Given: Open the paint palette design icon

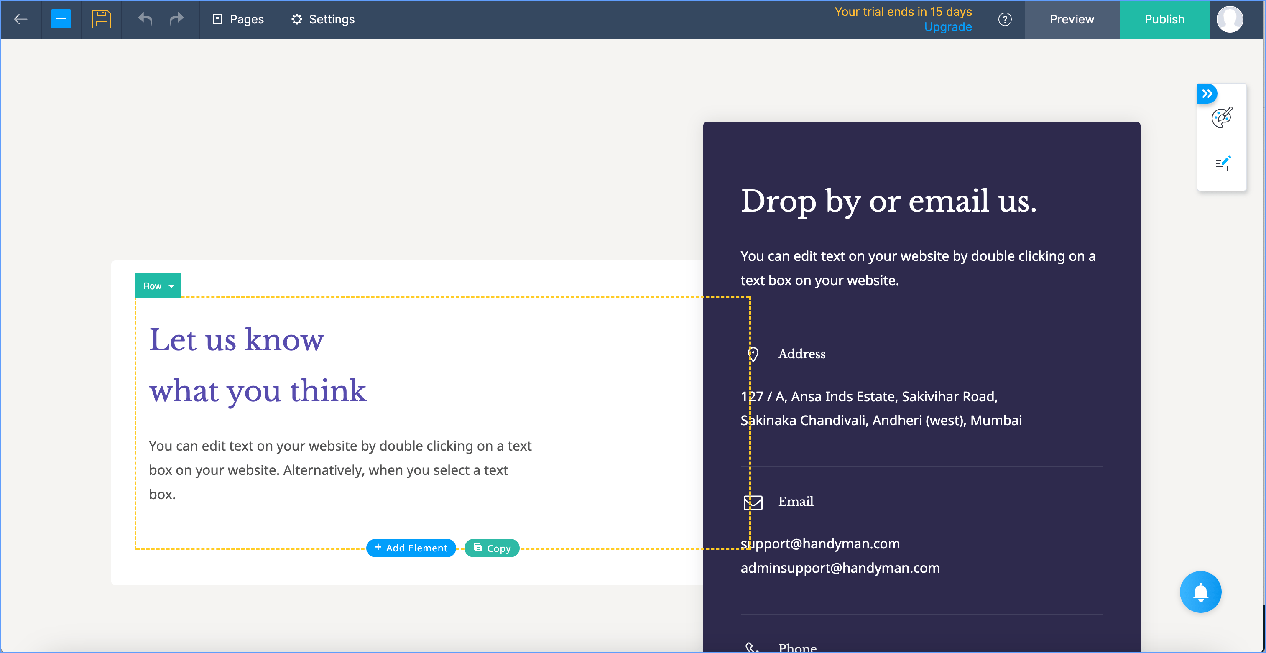Looking at the screenshot, I should click(x=1221, y=117).
